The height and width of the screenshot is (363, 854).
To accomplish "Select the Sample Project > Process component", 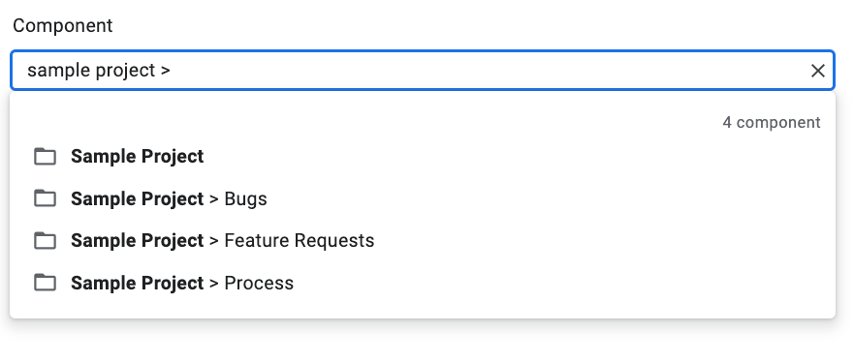I will click(x=422, y=283).
